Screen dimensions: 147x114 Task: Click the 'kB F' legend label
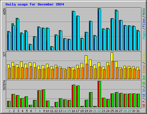144,104
